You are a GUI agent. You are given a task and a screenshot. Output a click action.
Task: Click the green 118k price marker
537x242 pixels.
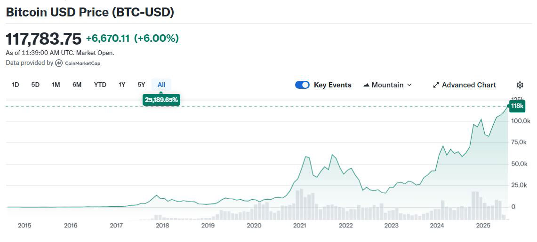(x=517, y=106)
